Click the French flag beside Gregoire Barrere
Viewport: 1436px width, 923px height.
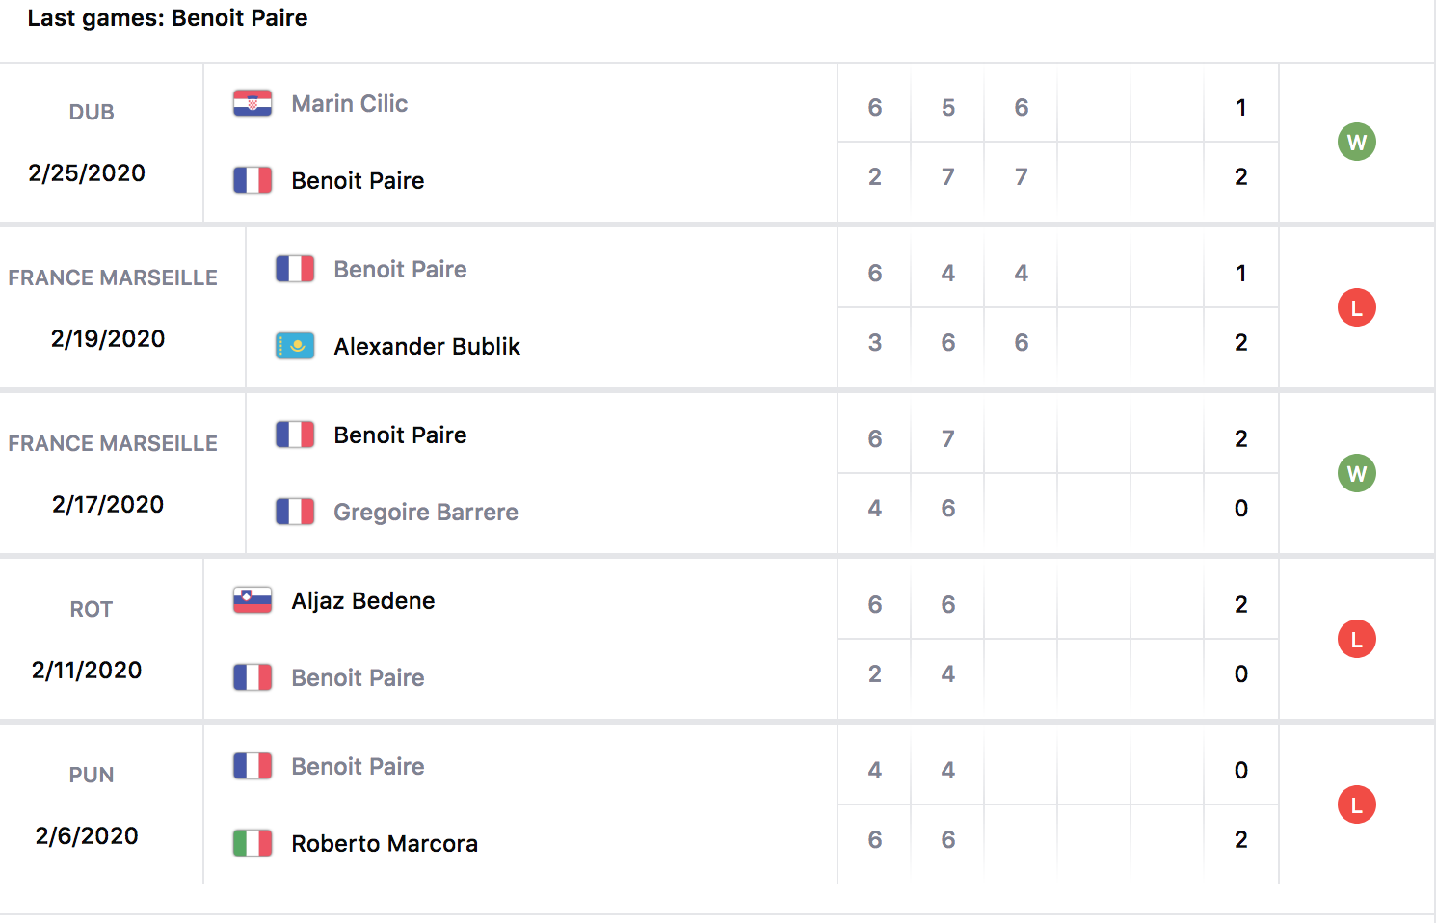(x=295, y=512)
